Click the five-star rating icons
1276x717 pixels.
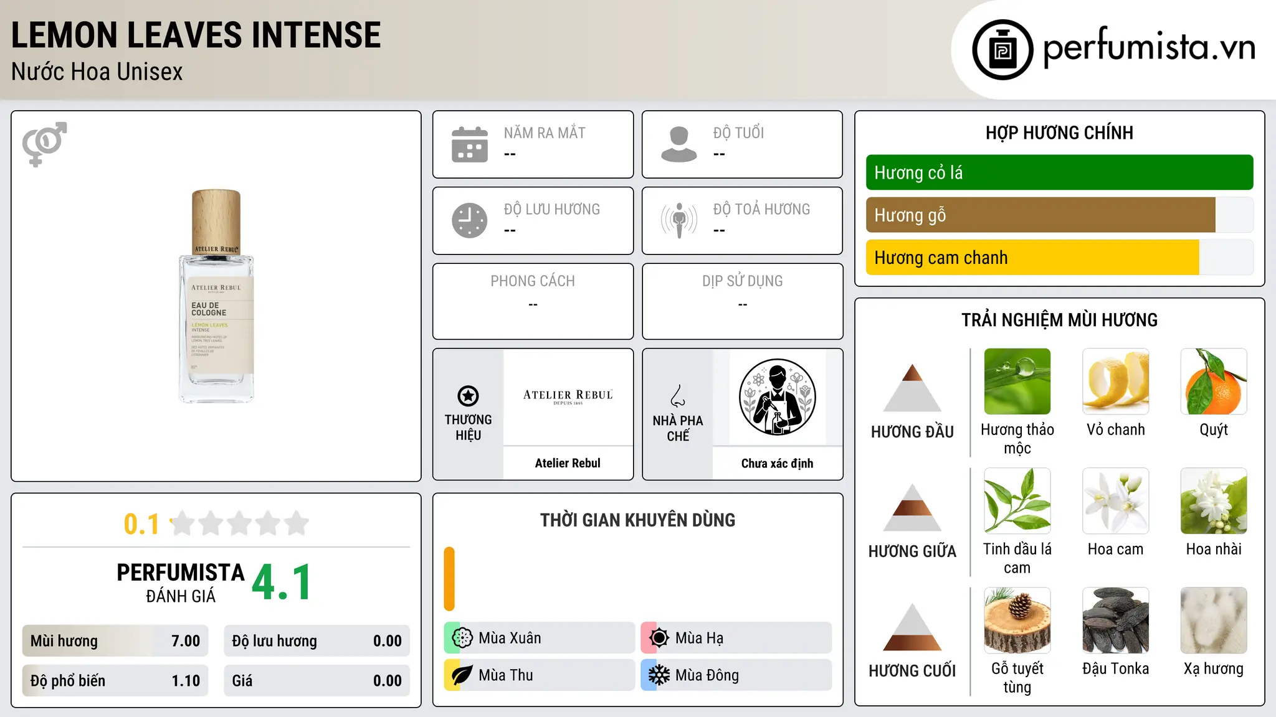240,523
